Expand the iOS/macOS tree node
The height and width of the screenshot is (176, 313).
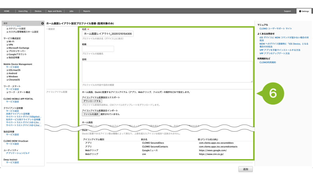(x=7, y=70)
